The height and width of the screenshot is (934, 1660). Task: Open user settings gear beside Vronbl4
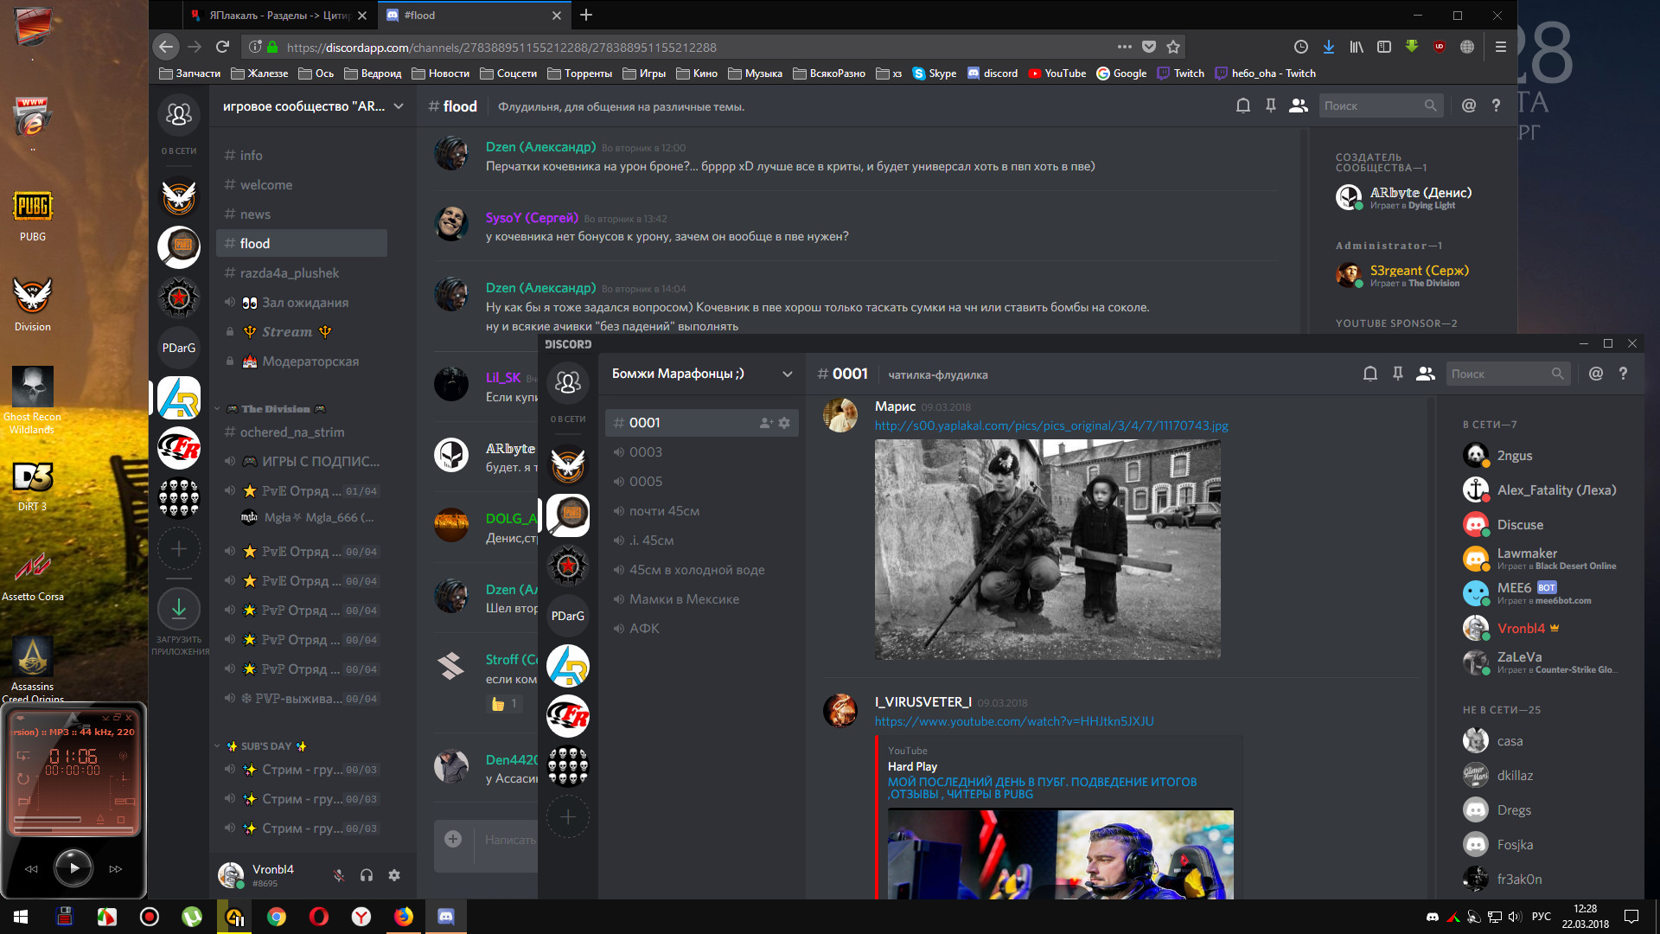(x=394, y=875)
